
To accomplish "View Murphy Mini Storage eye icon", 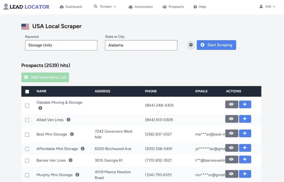I will click(x=231, y=174).
